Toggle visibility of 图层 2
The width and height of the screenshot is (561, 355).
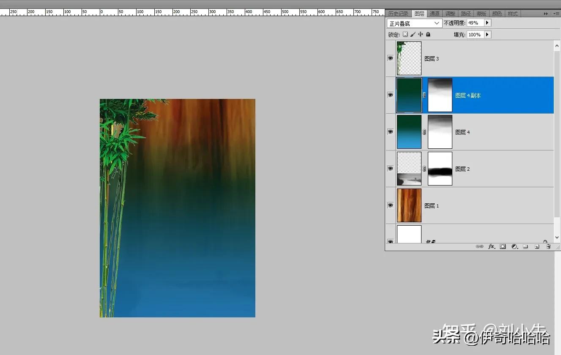click(390, 169)
